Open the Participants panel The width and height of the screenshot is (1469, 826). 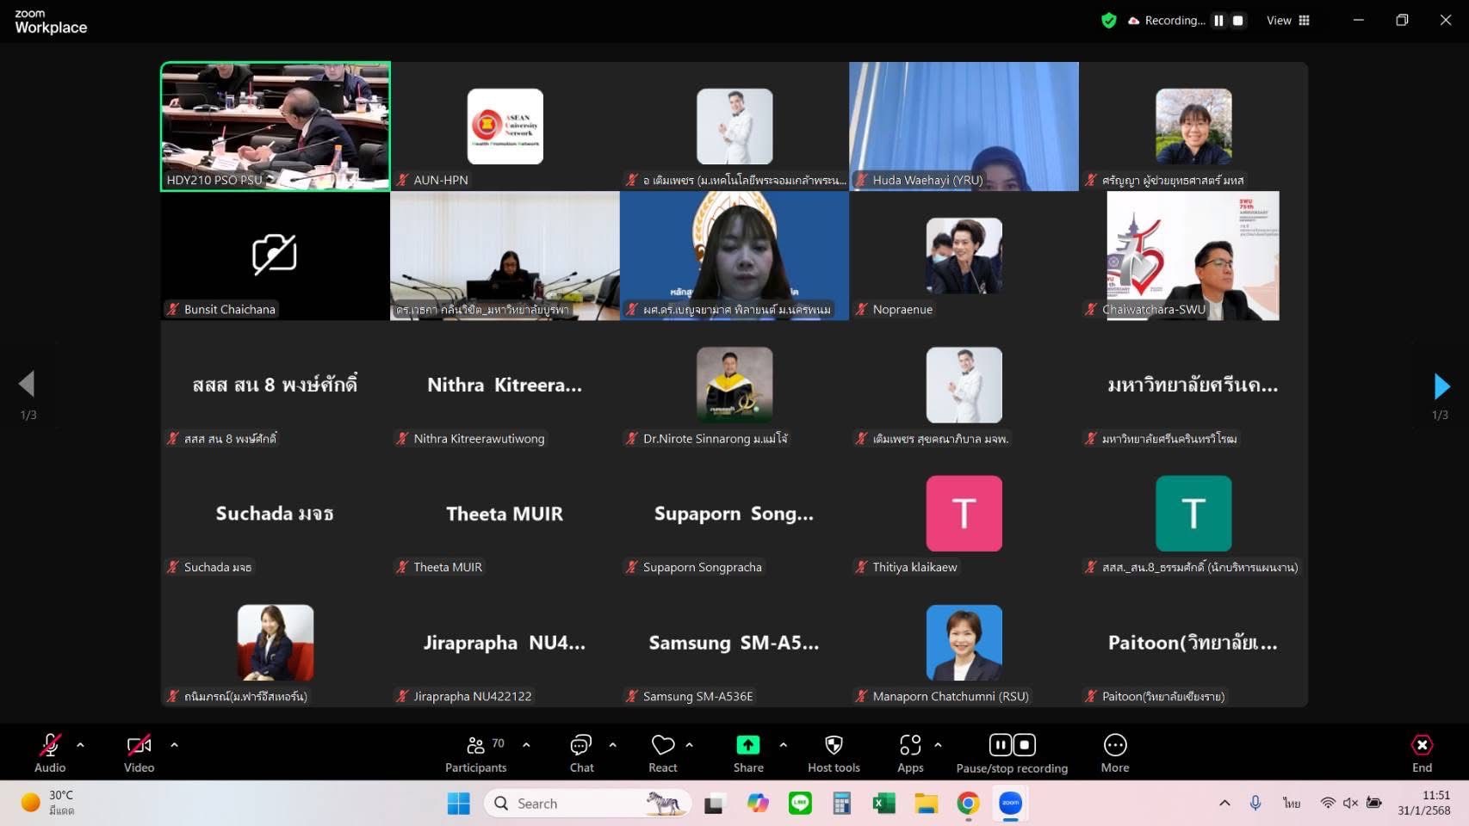[475, 745]
